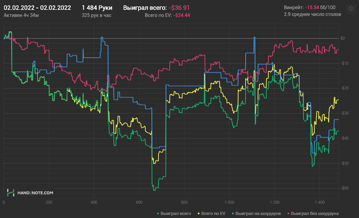Click the Hand2Note logo icon

coord(11,192)
